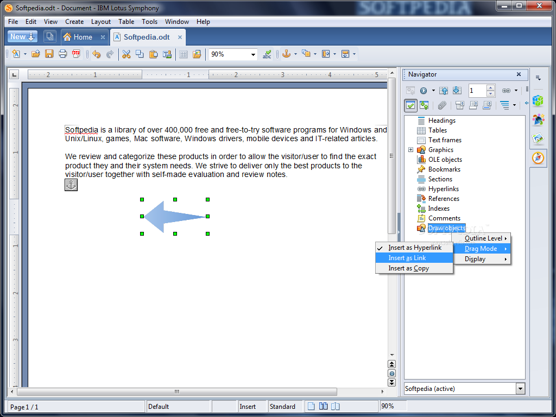The height and width of the screenshot is (417, 556).
Task: Open the 90% zoom dropdown
Action: [x=253, y=55]
